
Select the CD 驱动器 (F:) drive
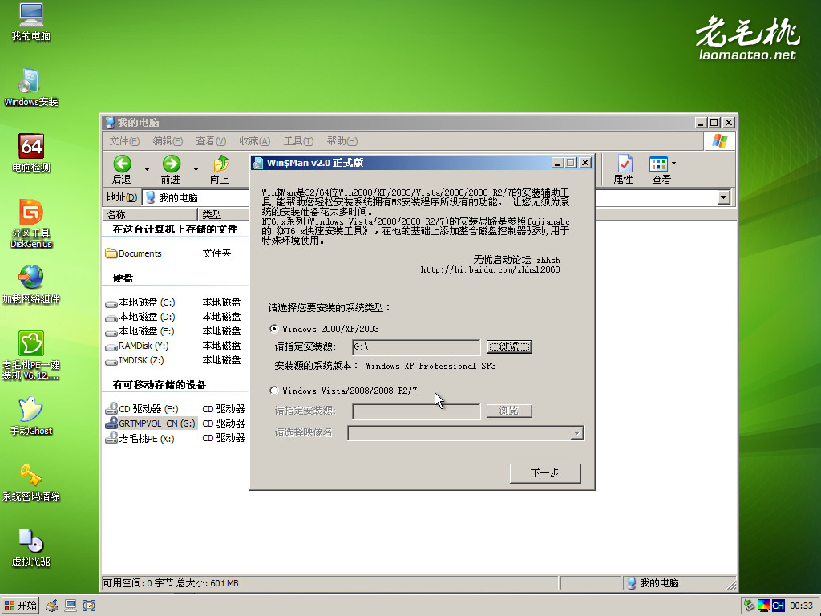pyautogui.click(x=142, y=409)
